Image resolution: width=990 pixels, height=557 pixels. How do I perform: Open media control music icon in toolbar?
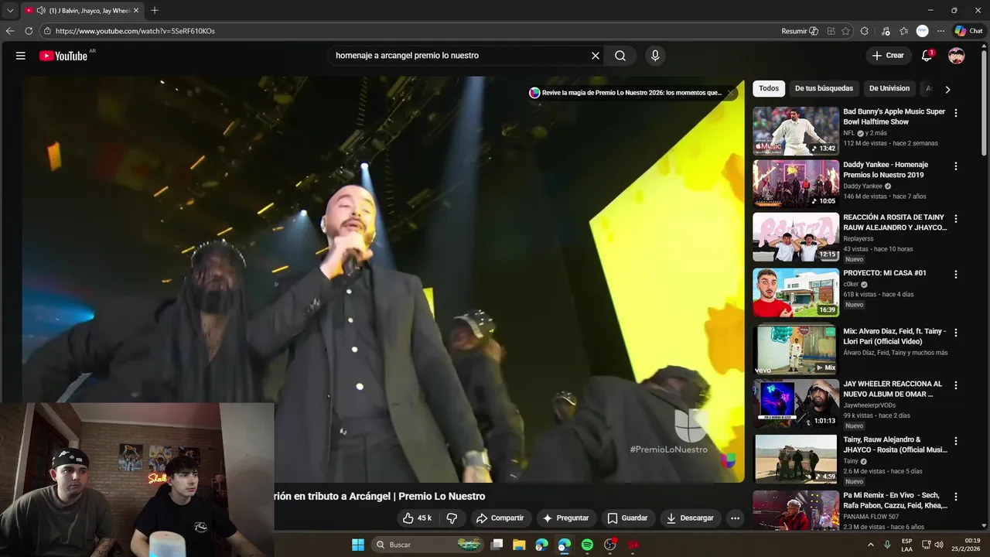click(884, 31)
